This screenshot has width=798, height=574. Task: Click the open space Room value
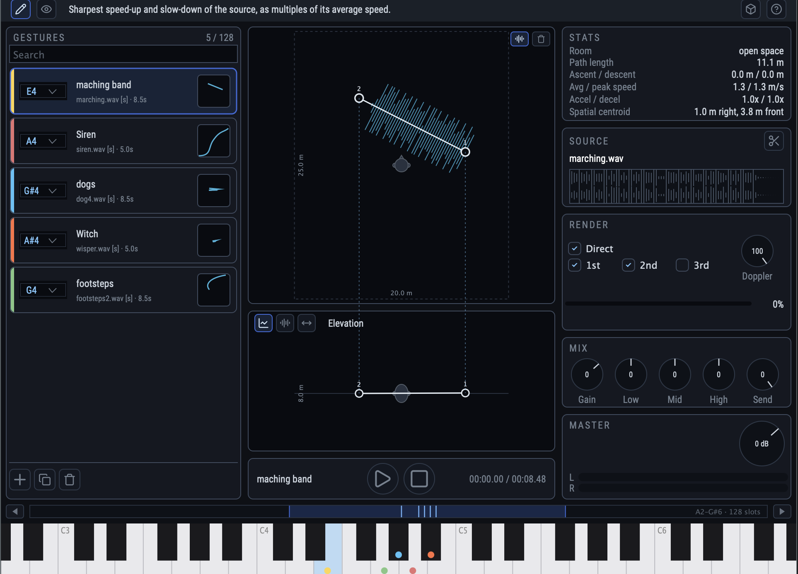point(761,51)
